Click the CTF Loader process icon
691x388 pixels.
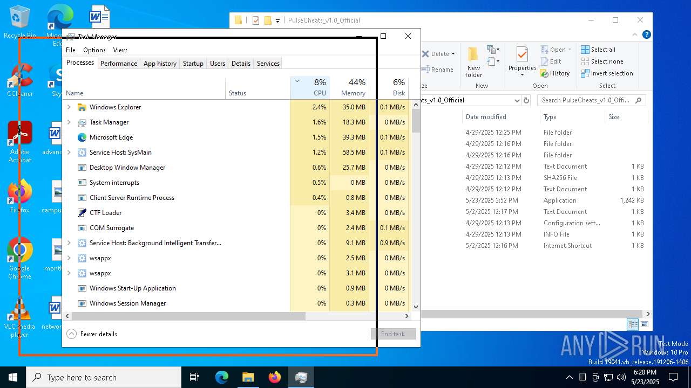[x=82, y=213]
